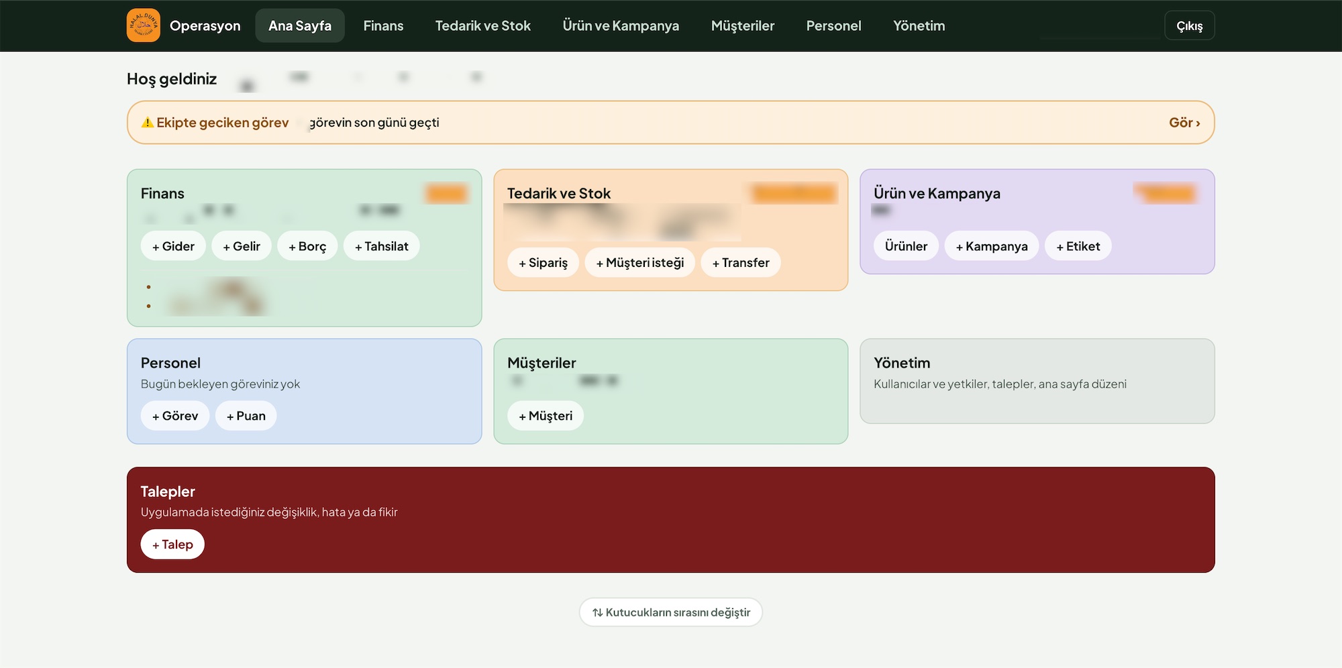Viewport: 1342px width, 668px height.
Task: Add income with + Gelir
Action: [x=242, y=246]
